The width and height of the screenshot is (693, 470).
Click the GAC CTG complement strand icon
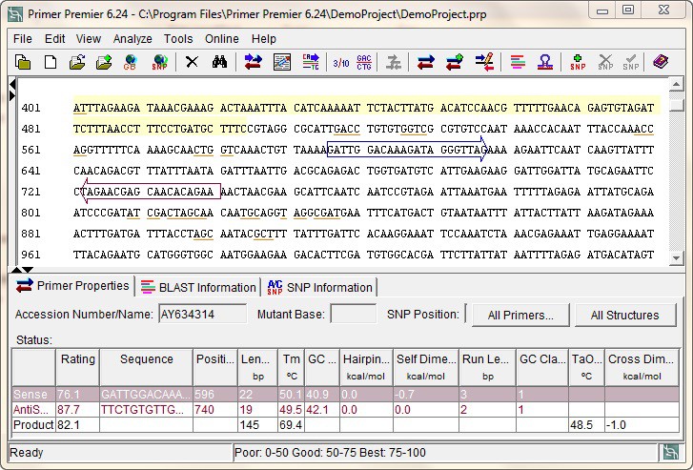(x=364, y=62)
